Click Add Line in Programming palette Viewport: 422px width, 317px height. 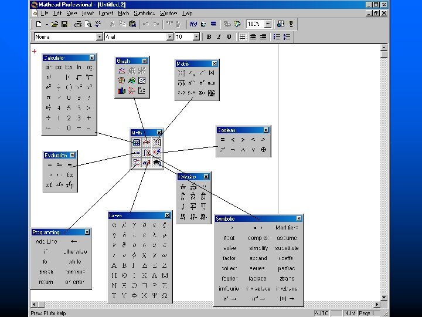[46, 241]
